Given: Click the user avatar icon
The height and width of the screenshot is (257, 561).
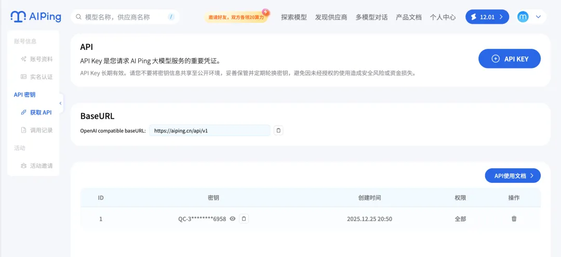Looking at the screenshot, I should [x=523, y=17].
